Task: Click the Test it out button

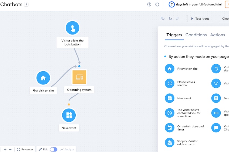Action: tap(200, 19)
